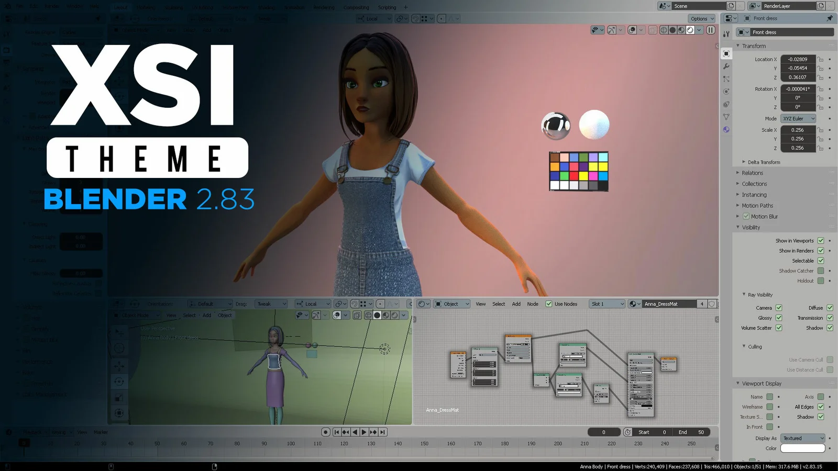Switch main viewport to wireframe shading
838x471 pixels.
[x=664, y=30]
